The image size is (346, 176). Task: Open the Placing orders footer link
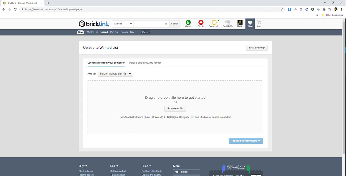coord(86,175)
